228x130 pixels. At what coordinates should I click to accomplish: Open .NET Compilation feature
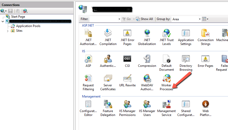[x=108, y=37]
